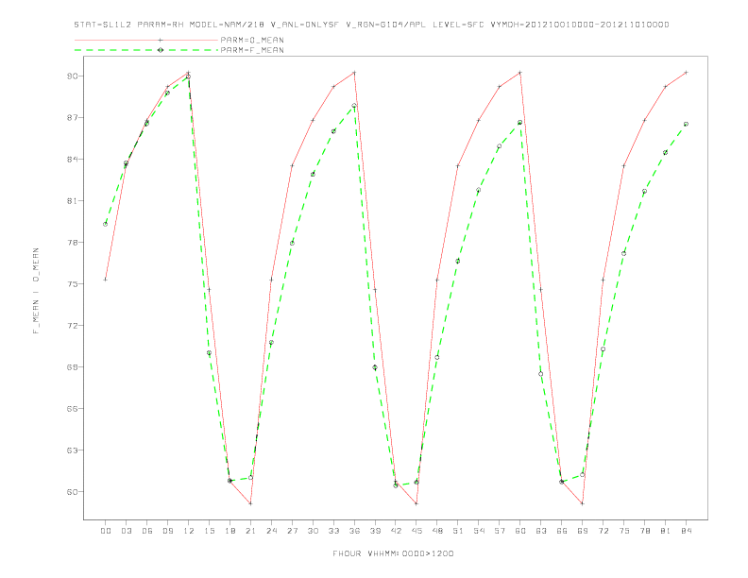Click the 66 tick on vertical axis
748x578 pixels.
pyautogui.click(x=72, y=409)
